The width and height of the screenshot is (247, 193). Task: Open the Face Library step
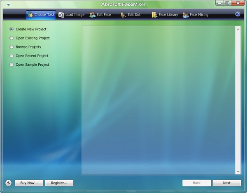[165, 15]
